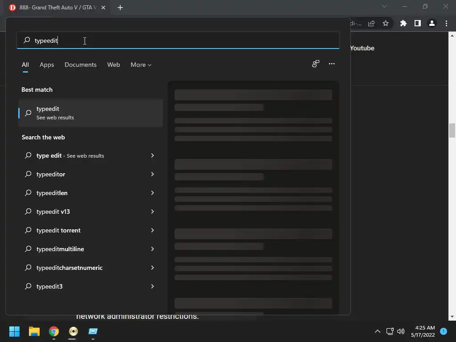Image resolution: width=456 pixels, height=342 pixels.
Task: Open network status in the system tray
Action: [x=390, y=331]
